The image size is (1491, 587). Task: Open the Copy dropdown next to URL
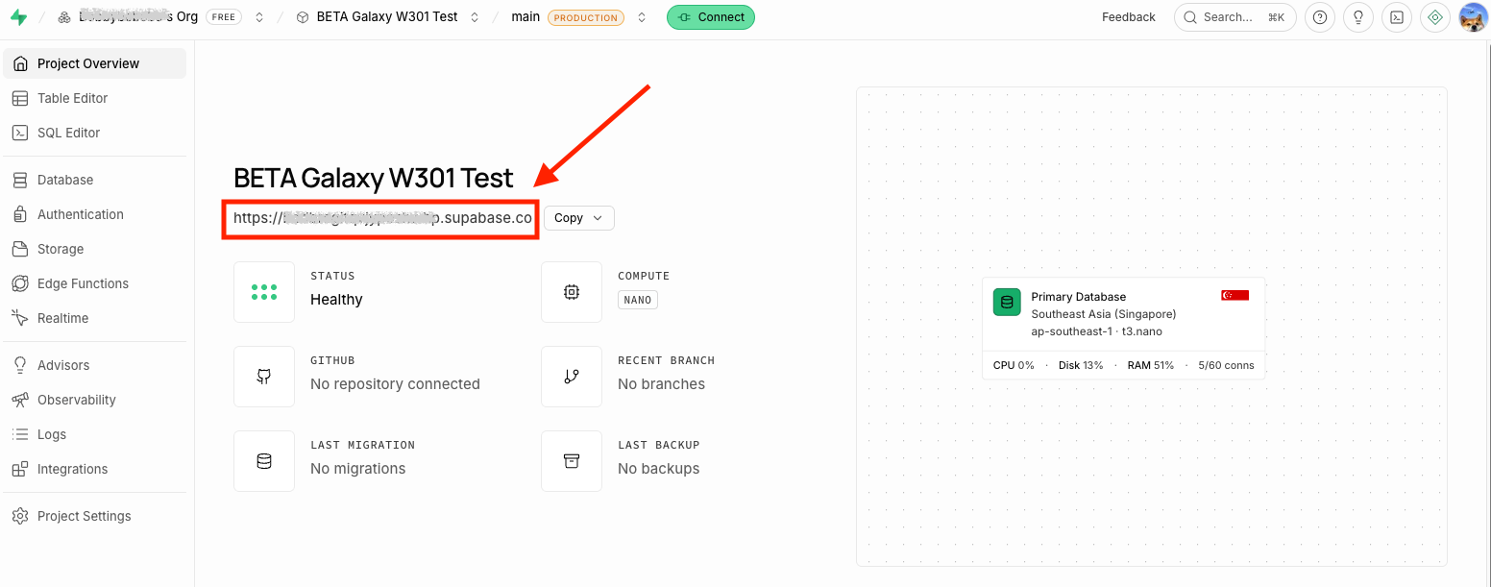click(579, 218)
